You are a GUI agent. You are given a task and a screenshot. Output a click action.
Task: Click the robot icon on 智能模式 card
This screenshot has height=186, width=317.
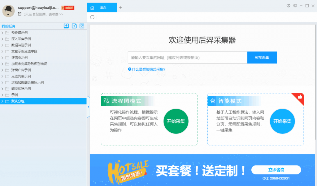tap(212, 100)
